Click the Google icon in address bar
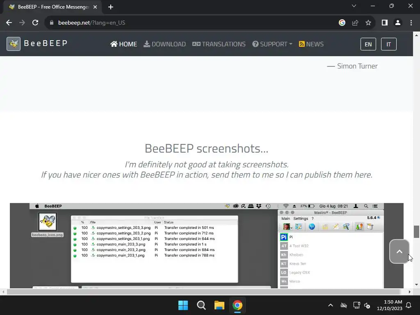The height and width of the screenshot is (315, 420). [x=342, y=23]
